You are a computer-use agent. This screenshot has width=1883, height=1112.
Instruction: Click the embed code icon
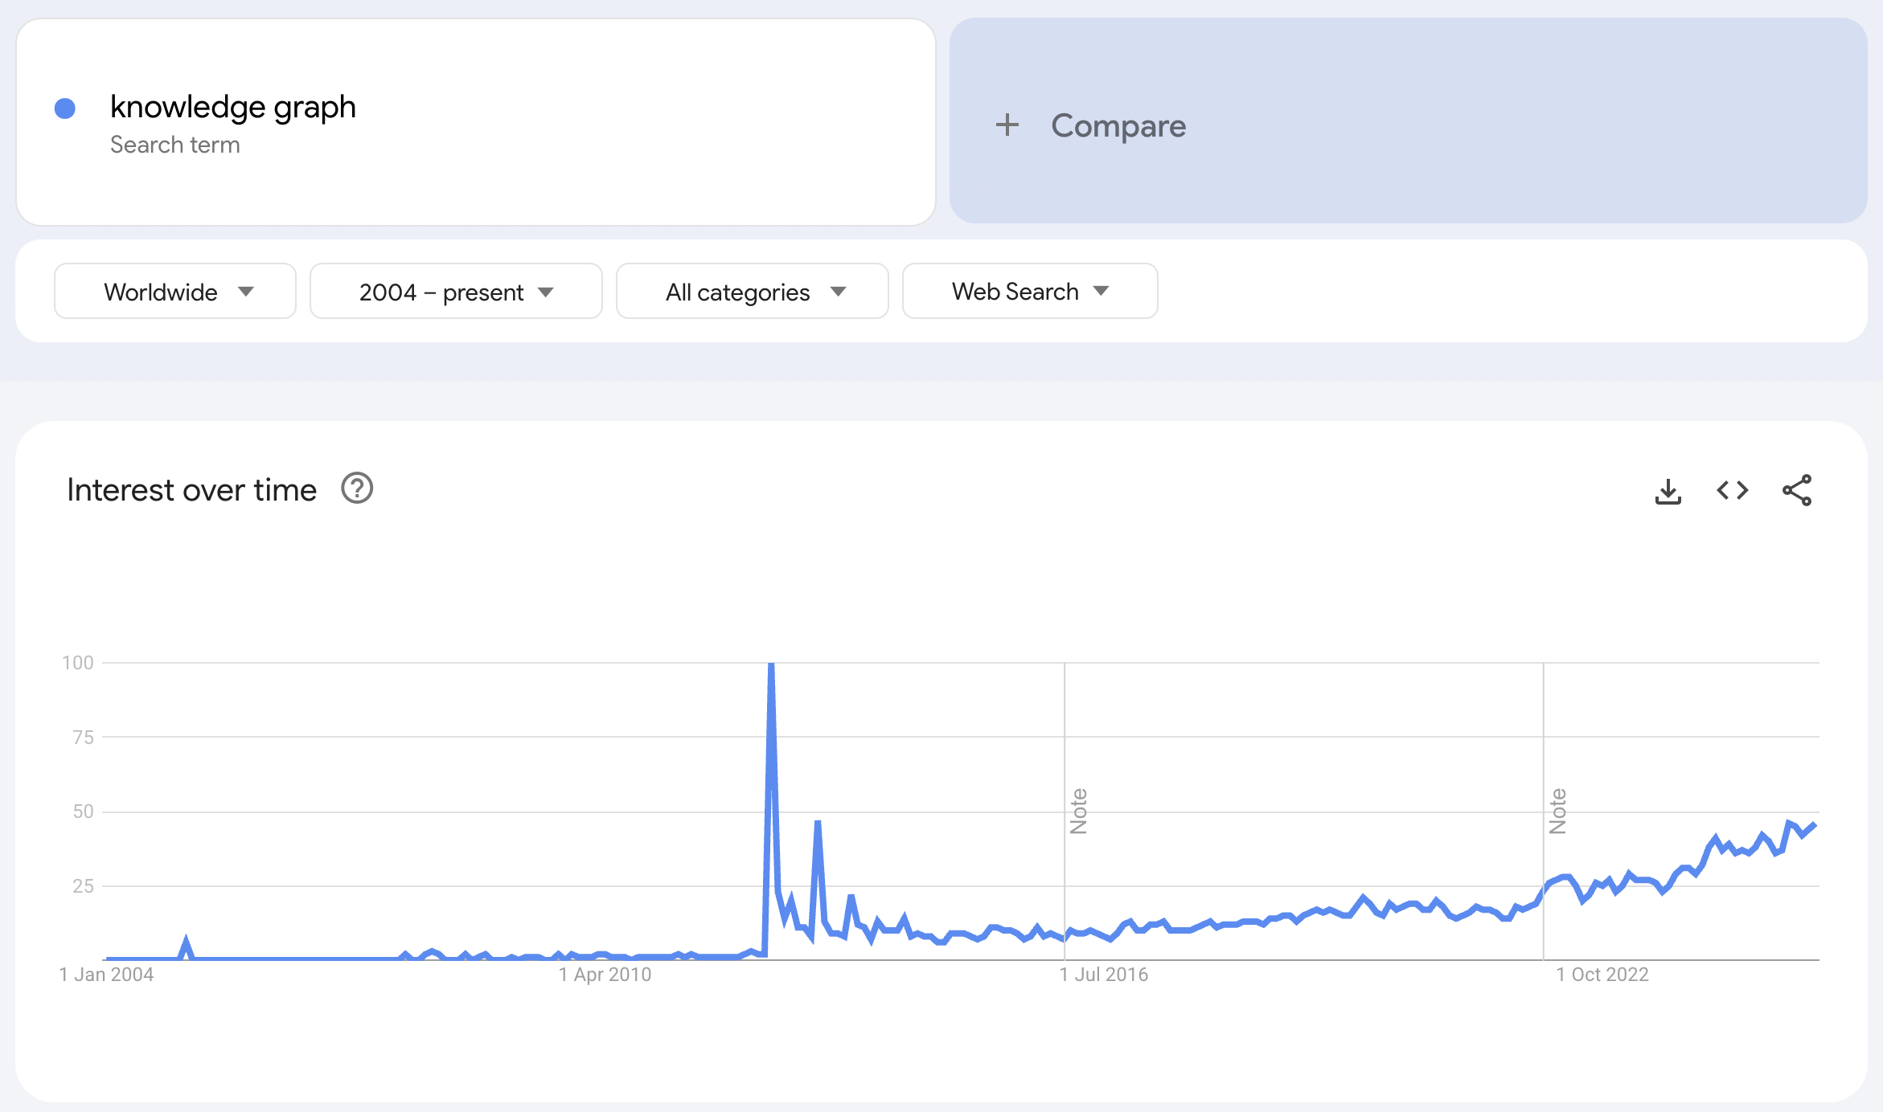1733,490
